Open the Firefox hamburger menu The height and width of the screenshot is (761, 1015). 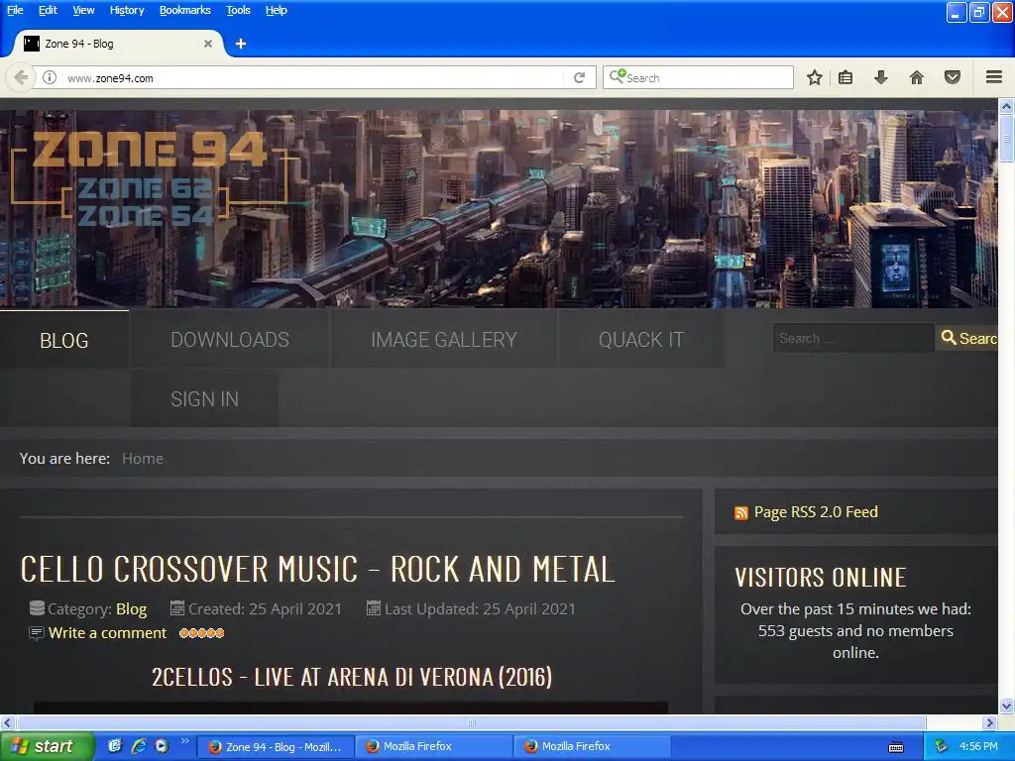994,77
